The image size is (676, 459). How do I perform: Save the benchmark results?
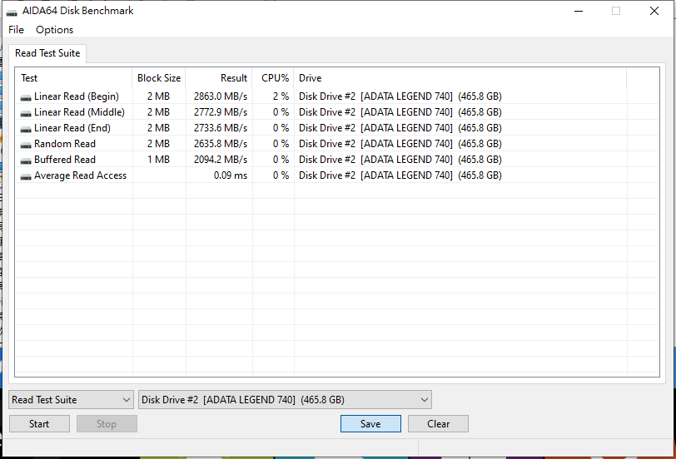tap(370, 424)
